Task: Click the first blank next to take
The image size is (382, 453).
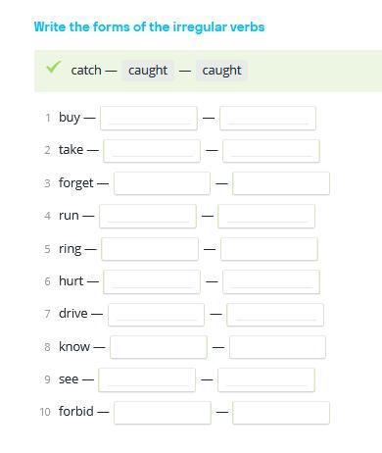Action: coord(152,151)
